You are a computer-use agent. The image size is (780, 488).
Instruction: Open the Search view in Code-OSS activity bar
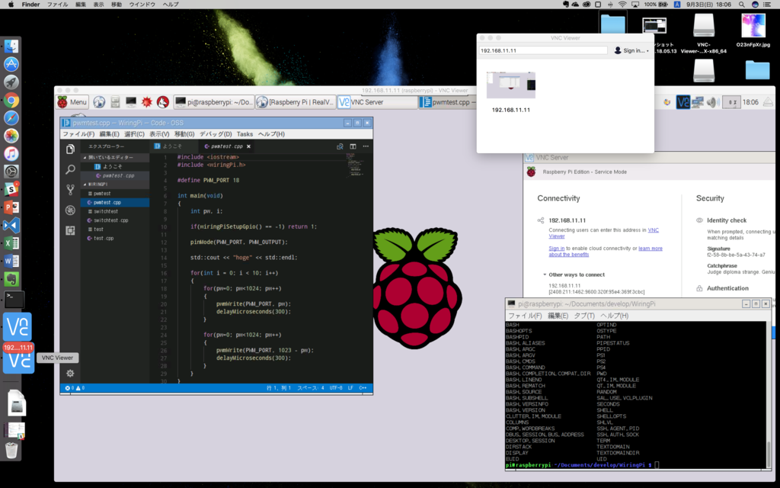click(x=70, y=169)
